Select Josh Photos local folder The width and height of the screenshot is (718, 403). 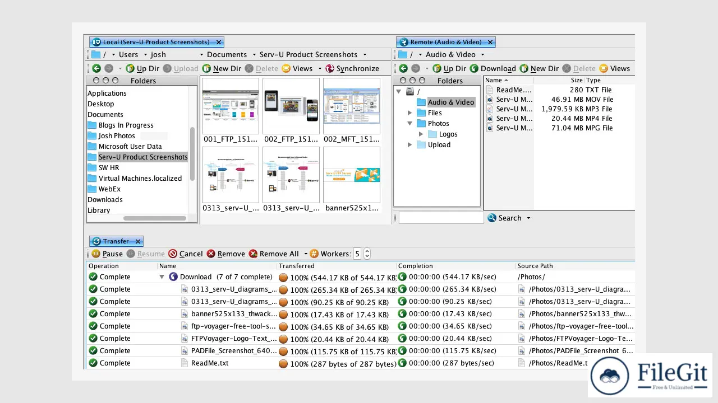click(112, 136)
